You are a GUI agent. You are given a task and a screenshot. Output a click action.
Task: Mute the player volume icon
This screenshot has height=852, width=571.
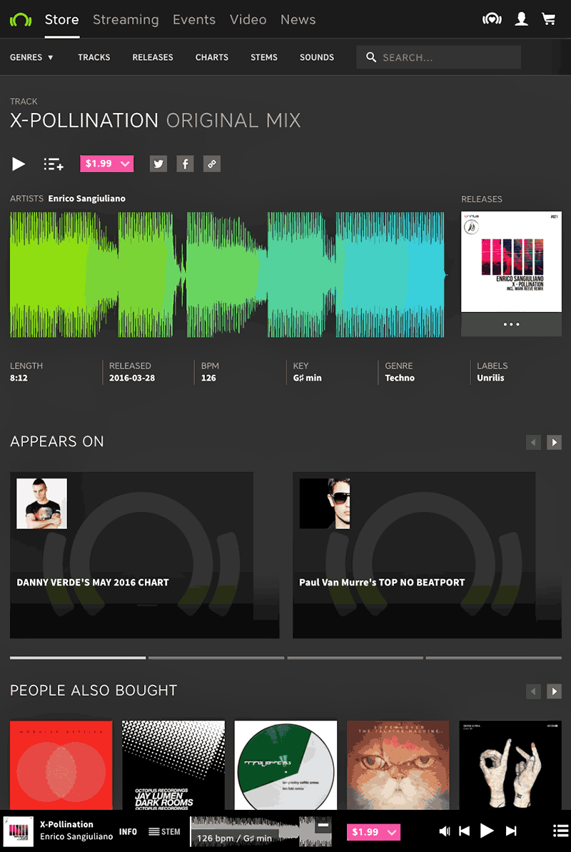click(445, 831)
